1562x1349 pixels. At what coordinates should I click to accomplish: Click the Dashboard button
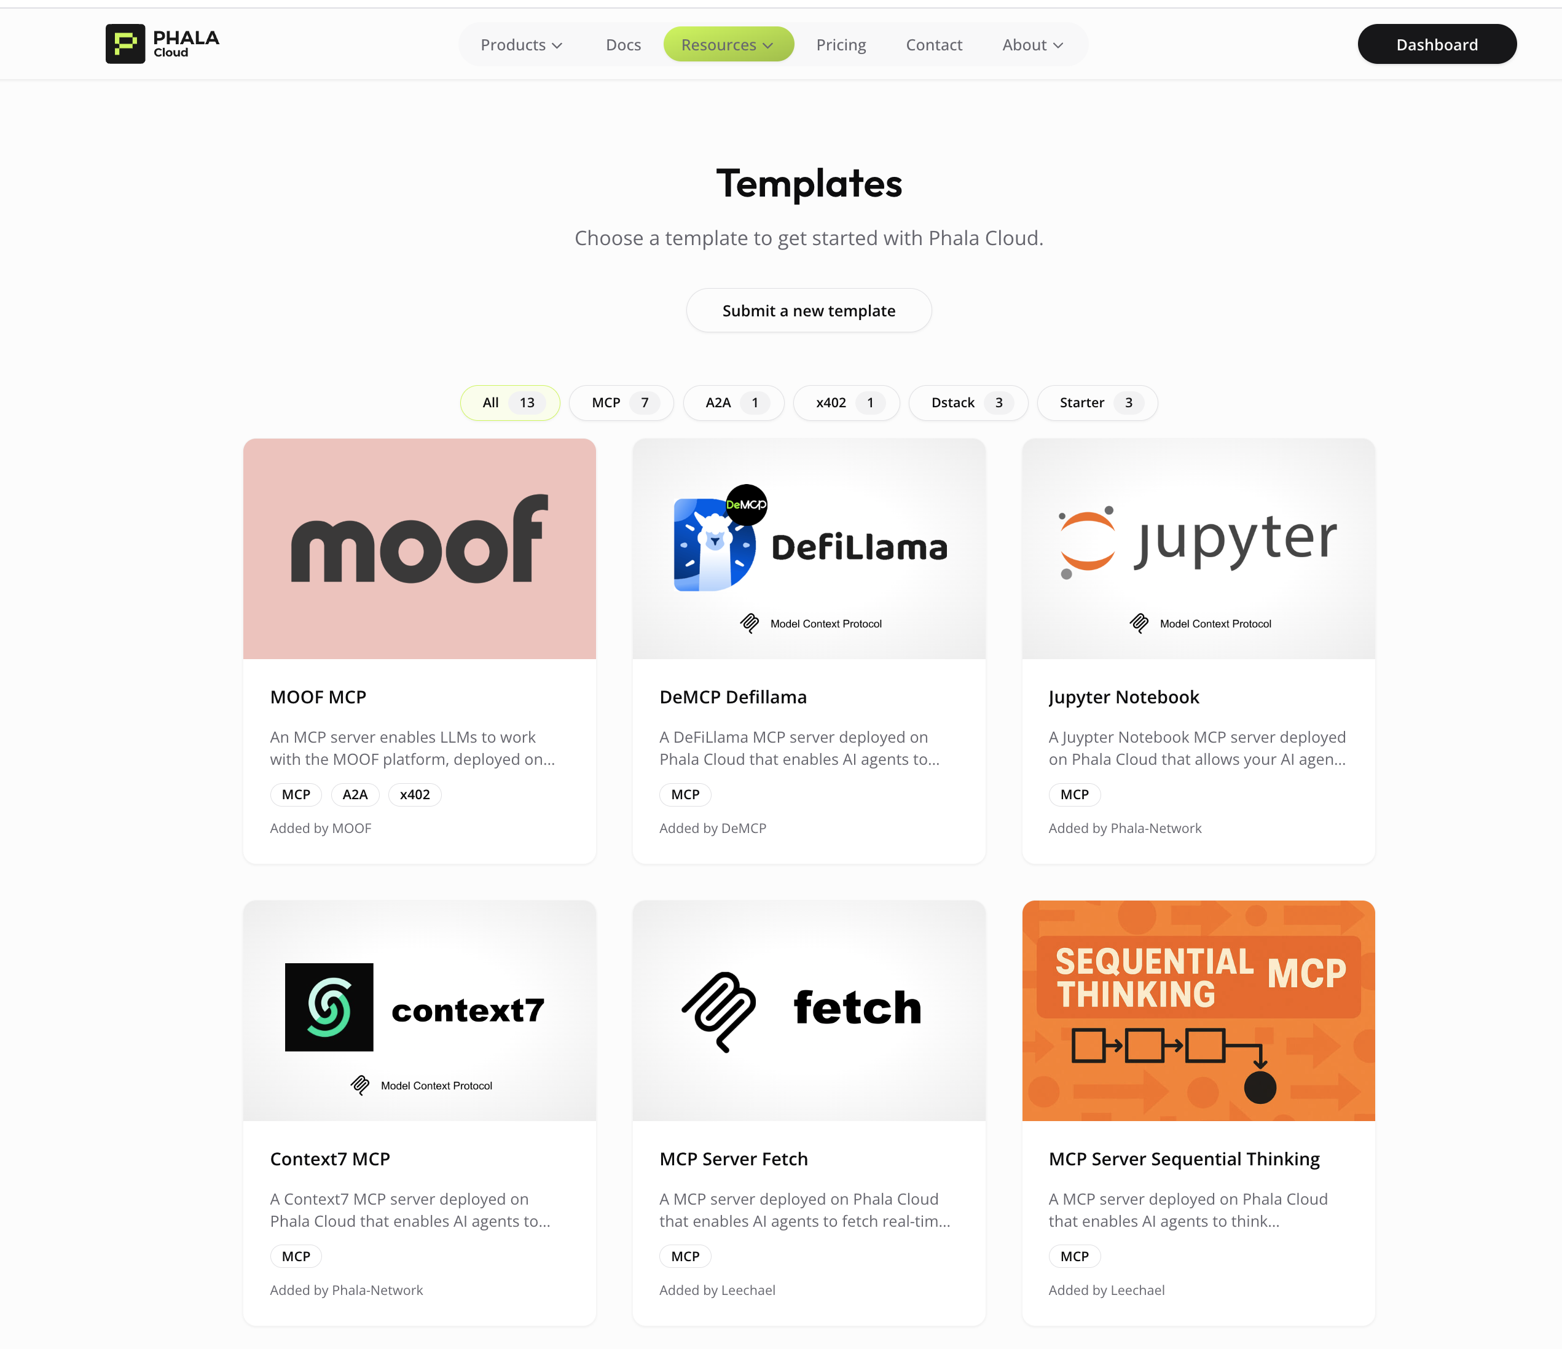click(1436, 44)
